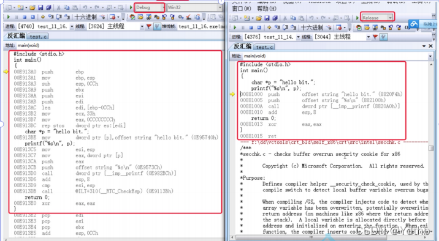Image resolution: width=439 pixels, height=241 pixels.
Task: Open breakpoints window icon in Release window
Action: click(x=339, y=28)
